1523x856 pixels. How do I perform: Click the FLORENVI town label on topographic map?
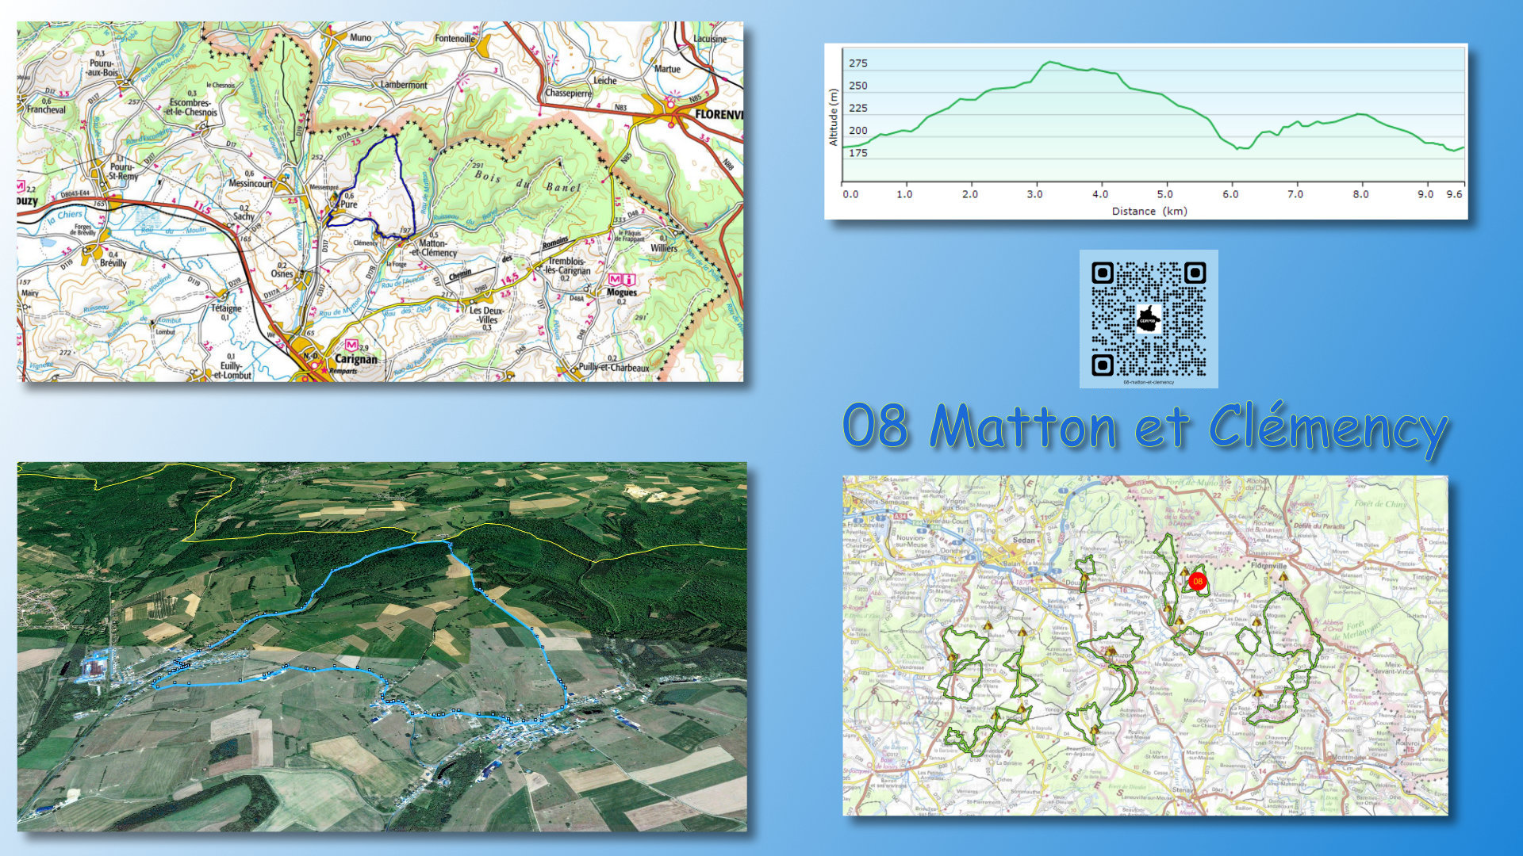click(719, 114)
